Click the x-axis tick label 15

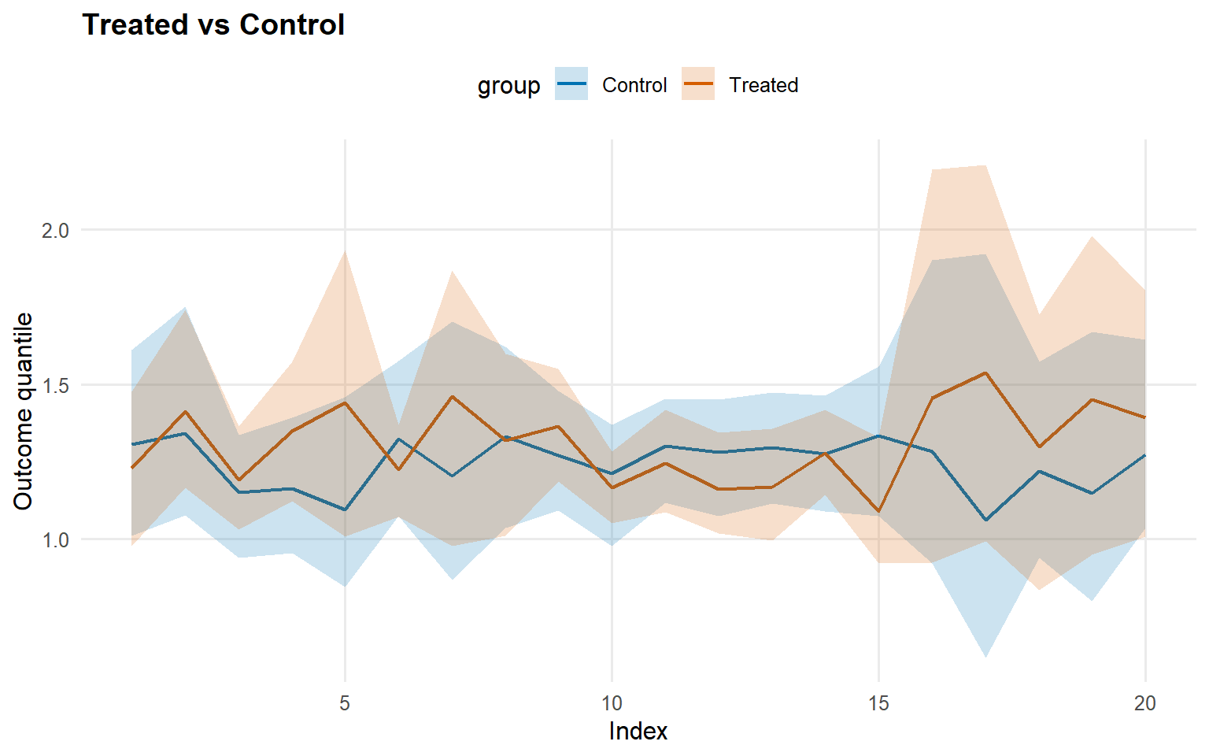pos(878,703)
